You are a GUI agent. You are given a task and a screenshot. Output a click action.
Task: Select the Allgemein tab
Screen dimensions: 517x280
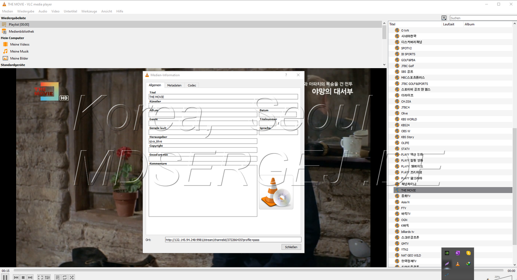coord(155,85)
